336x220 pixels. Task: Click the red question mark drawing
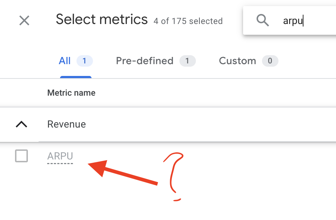coord(174,177)
